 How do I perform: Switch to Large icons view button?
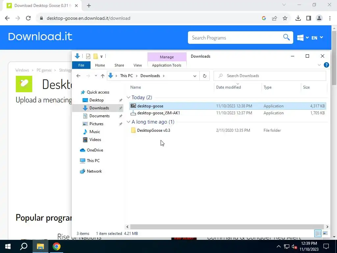(325, 233)
